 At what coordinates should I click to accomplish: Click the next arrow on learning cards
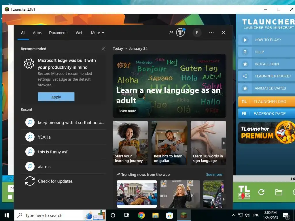224,143
